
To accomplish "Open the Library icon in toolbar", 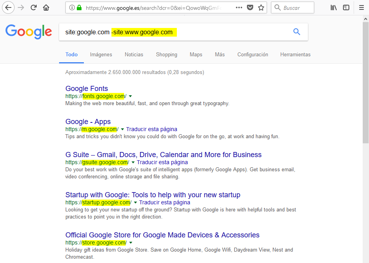I will pos(334,7).
